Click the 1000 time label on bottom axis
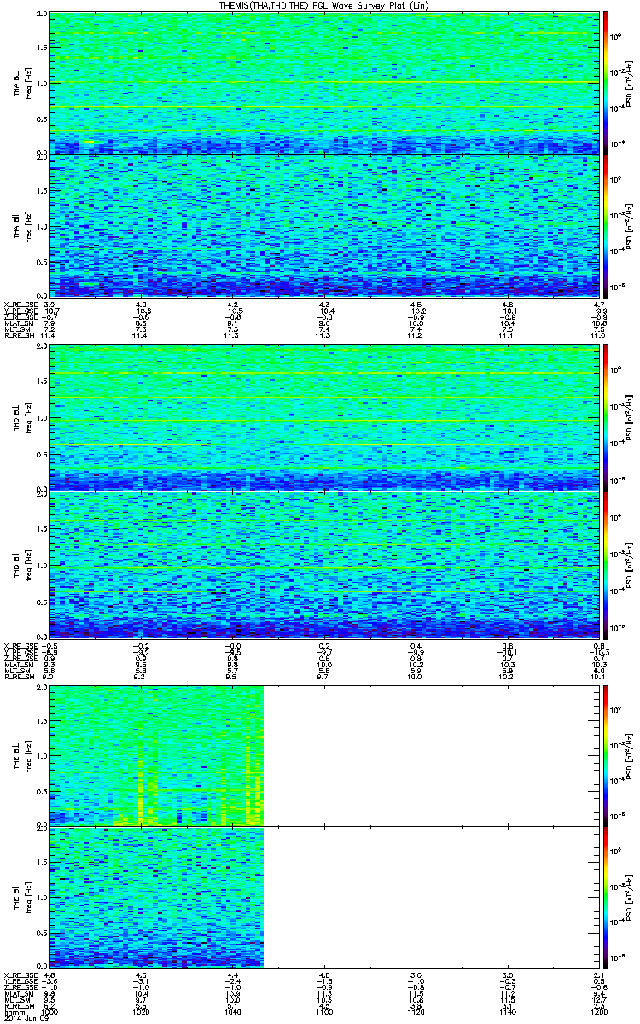The width and height of the screenshot is (640, 1024). pos(49,1011)
